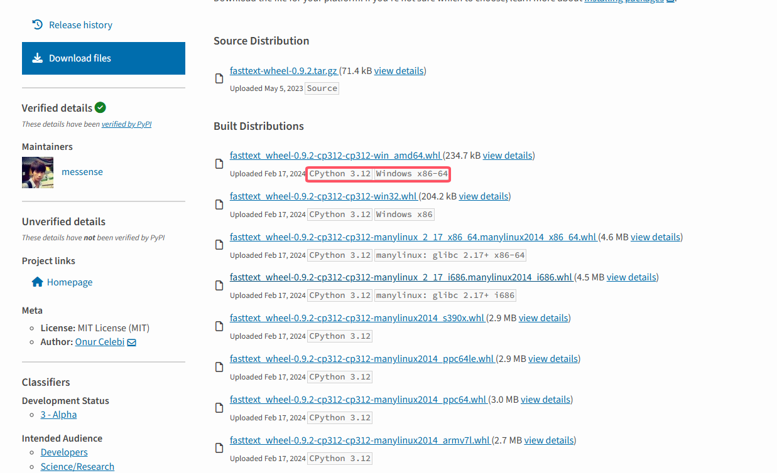Screen dimensions: 777x473
Task: View details for the ppc64le wheel
Action: [x=553, y=359]
